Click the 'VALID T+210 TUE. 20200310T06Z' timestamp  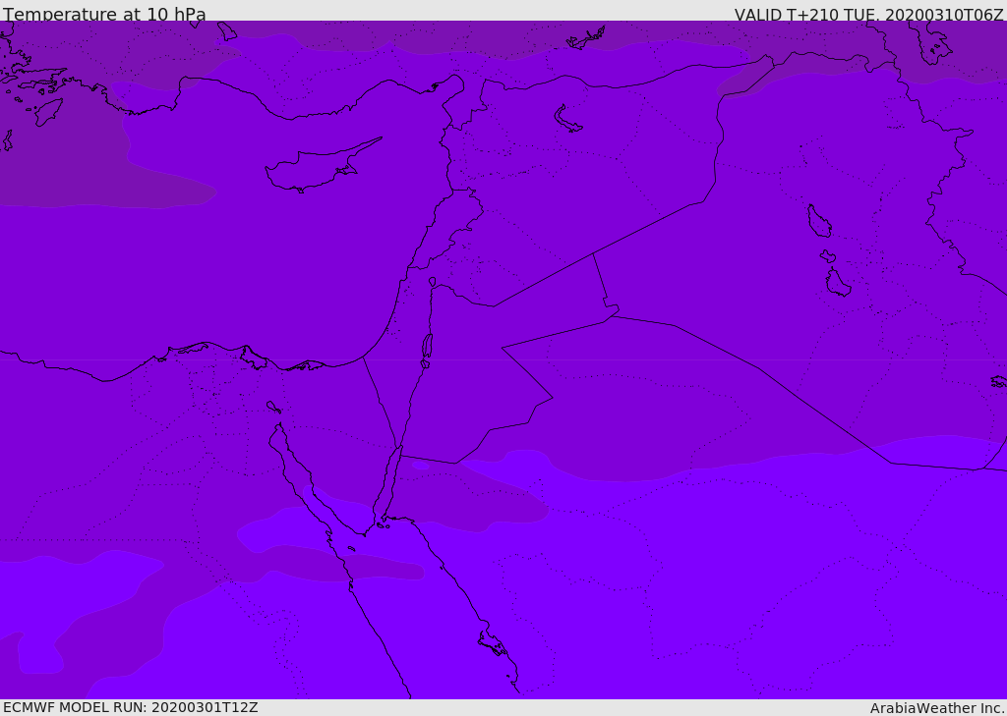coord(869,14)
